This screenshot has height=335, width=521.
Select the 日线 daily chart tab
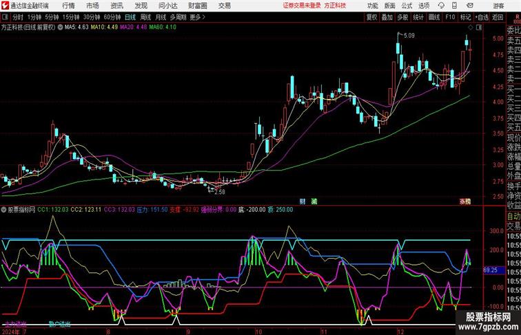(x=130, y=17)
